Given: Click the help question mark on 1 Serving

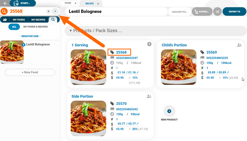Looking at the screenshot, I should 149,44.
